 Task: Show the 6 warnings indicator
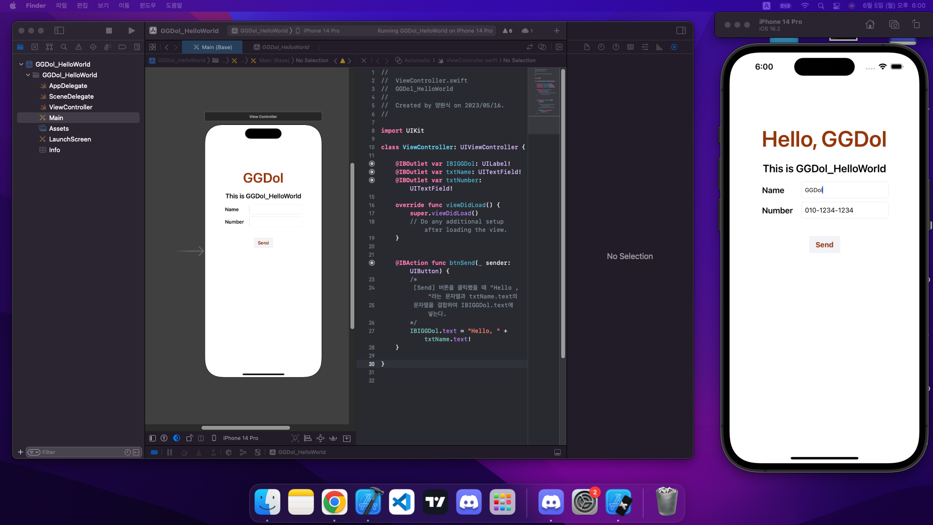point(507,31)
